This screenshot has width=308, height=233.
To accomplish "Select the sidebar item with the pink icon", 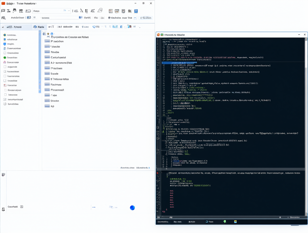I will (x=11, y=62).
